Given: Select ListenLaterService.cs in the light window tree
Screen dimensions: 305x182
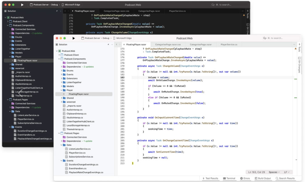Looking at the screenshot, I should click(x=80, y=149).
